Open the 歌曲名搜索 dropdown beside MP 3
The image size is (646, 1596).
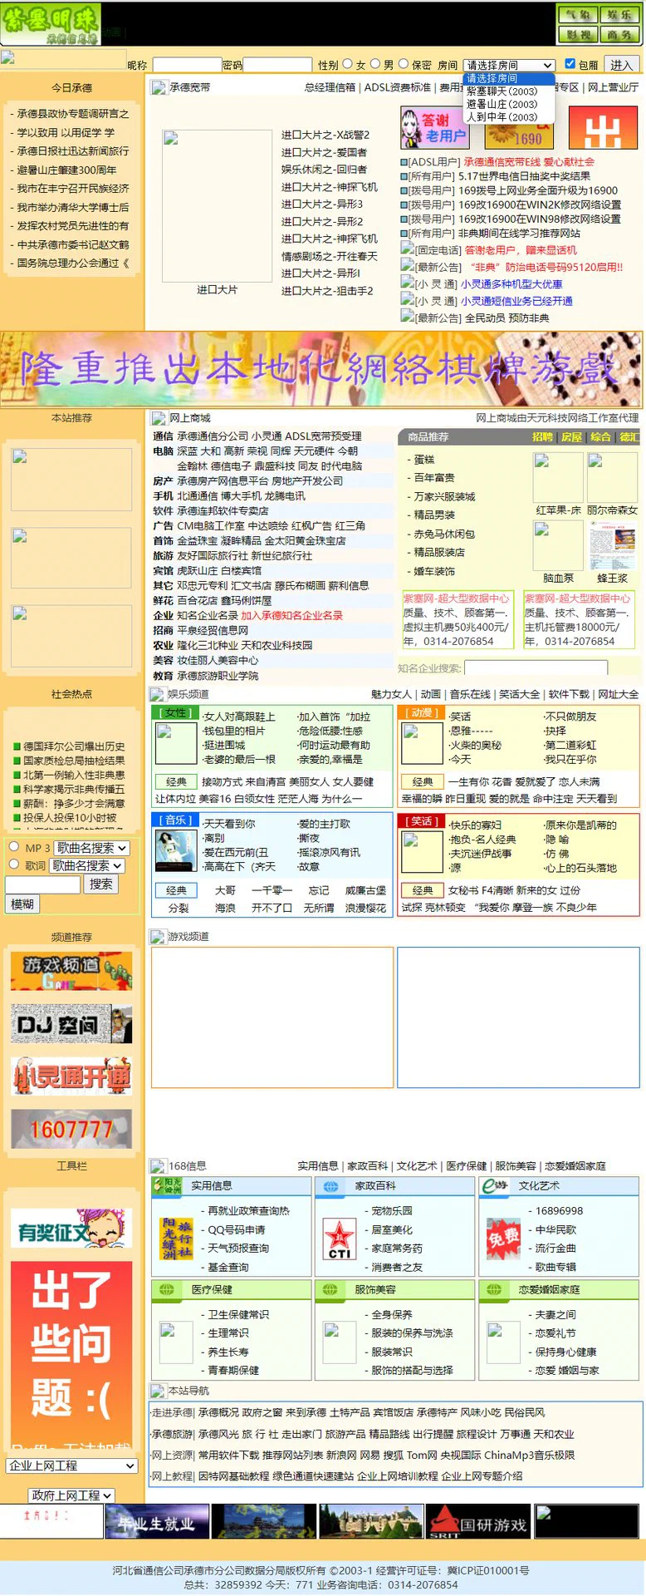[x=91, y=848]
